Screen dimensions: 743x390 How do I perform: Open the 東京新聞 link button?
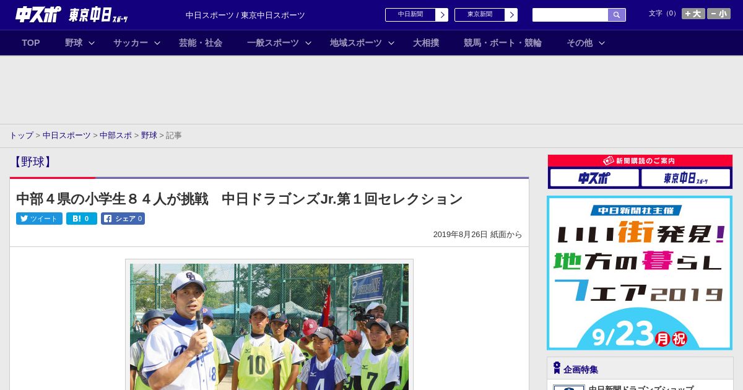click(480, 15)
